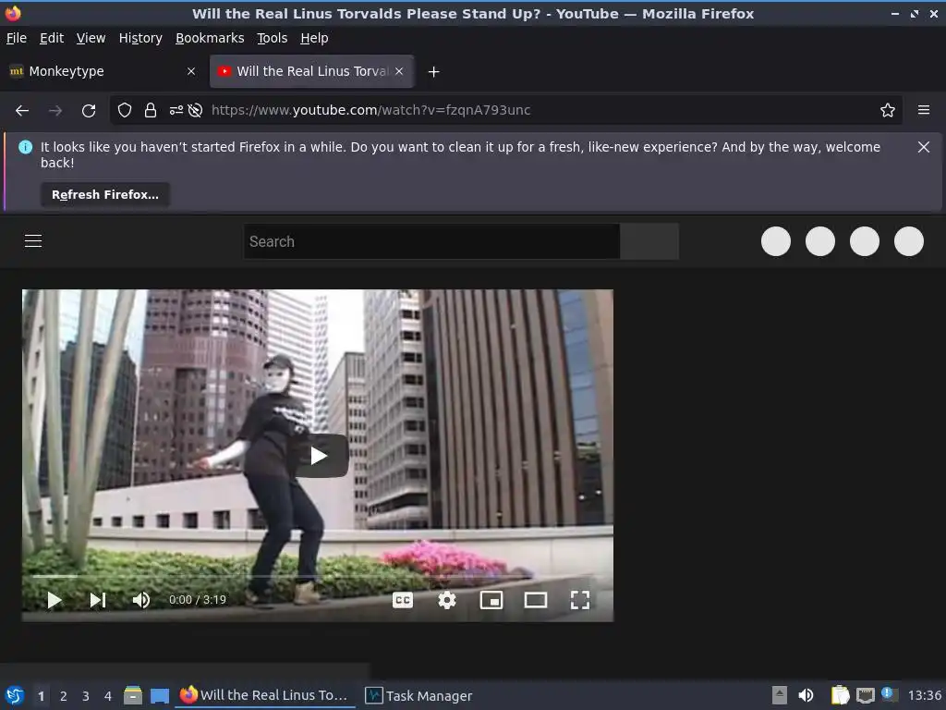Open the Tools menu

(273, 38)
